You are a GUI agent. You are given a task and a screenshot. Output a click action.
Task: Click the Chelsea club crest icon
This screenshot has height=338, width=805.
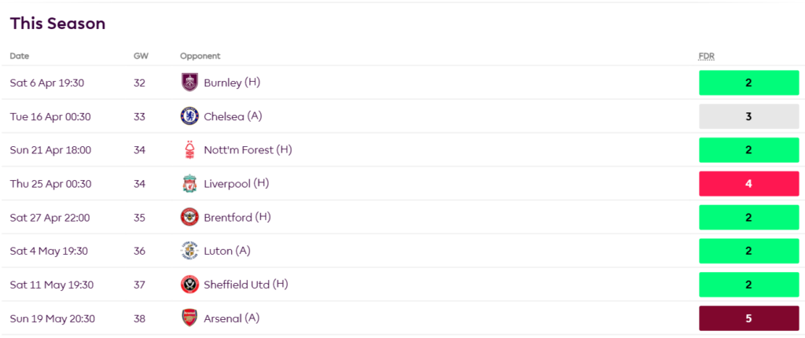tap(189, 116)
